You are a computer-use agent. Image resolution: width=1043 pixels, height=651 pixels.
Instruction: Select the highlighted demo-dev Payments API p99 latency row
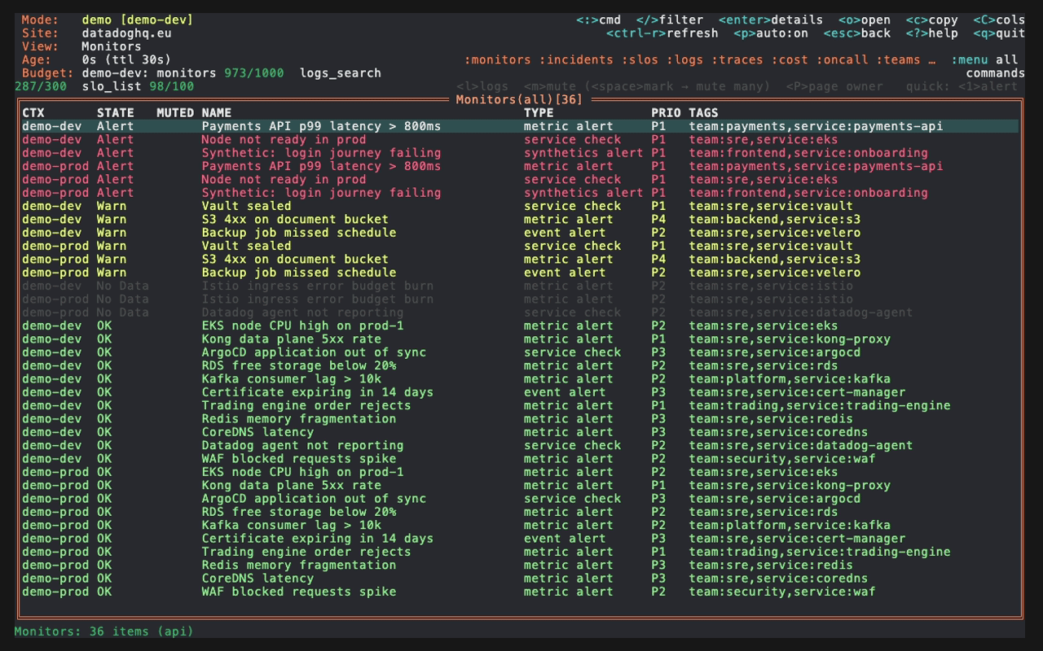coord(520,126)
